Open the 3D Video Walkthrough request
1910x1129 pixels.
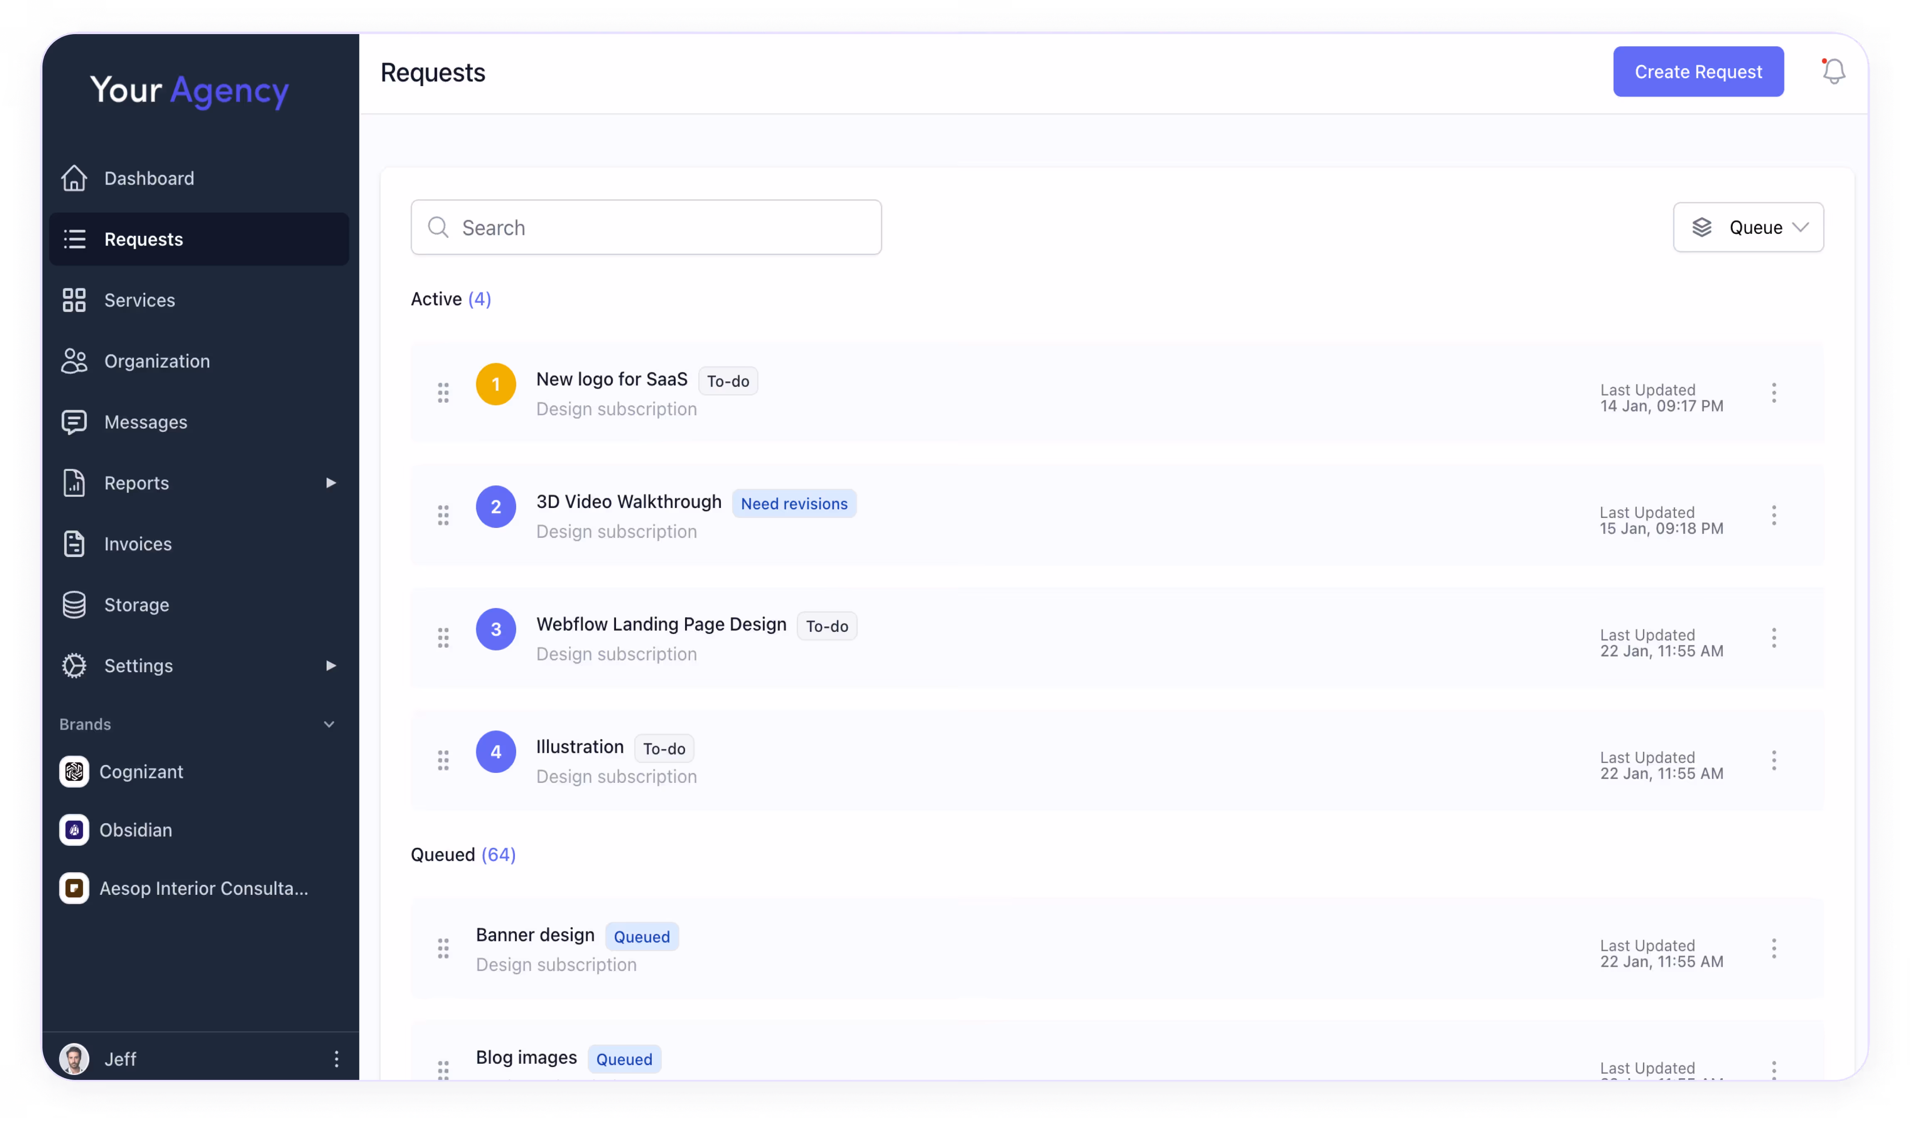628,501
